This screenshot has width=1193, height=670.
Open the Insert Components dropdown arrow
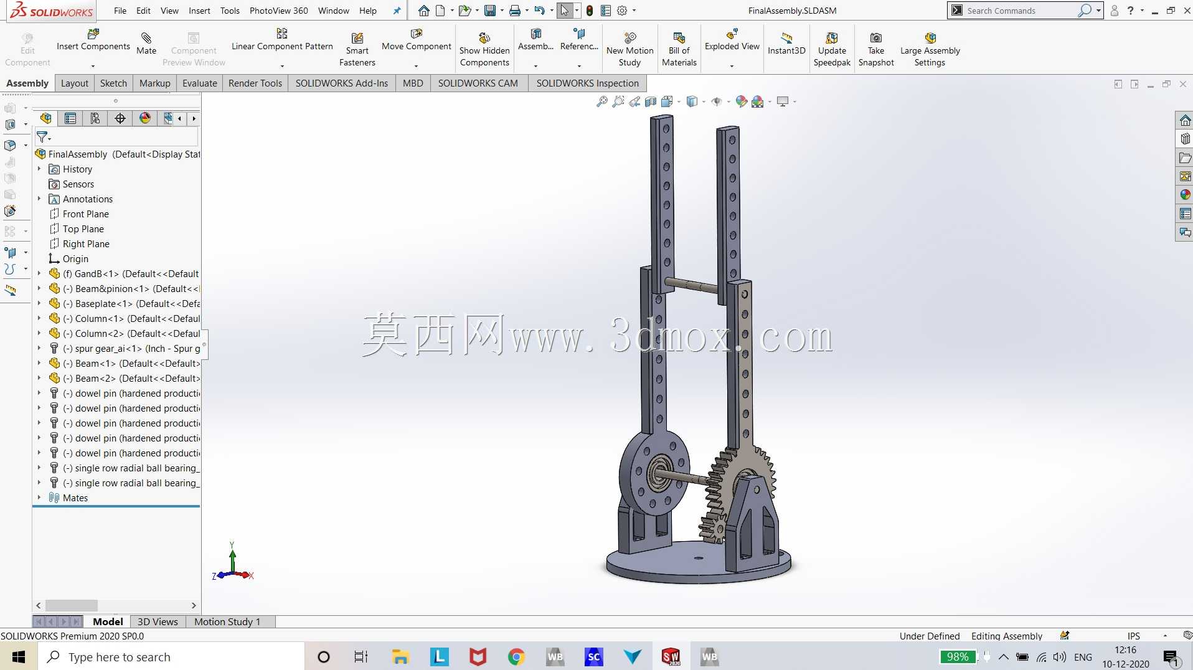[93, 66]
